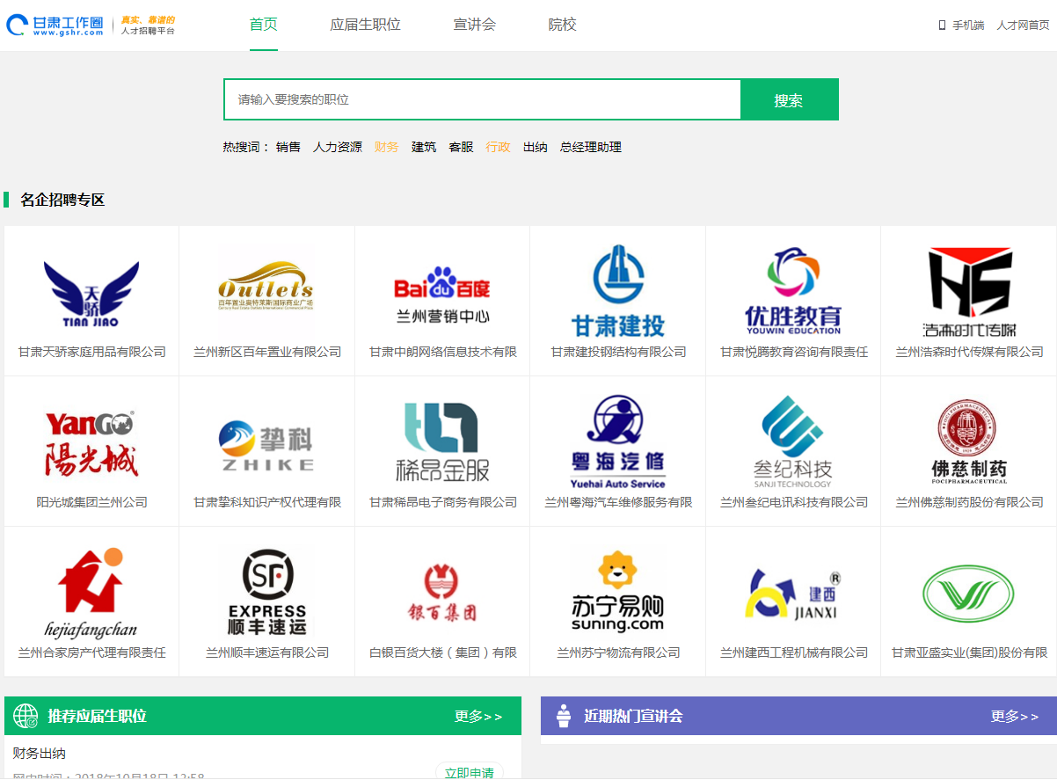Open 兰州合家房产代理 company link

click(x=92, y=652)
